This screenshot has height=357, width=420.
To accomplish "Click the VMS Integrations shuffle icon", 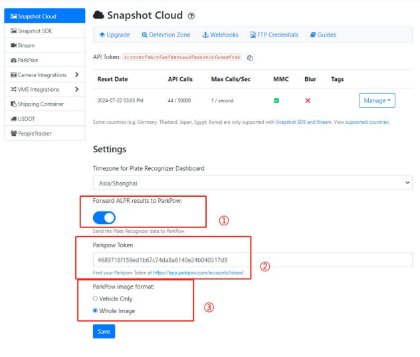I will (x=14, y=89).
